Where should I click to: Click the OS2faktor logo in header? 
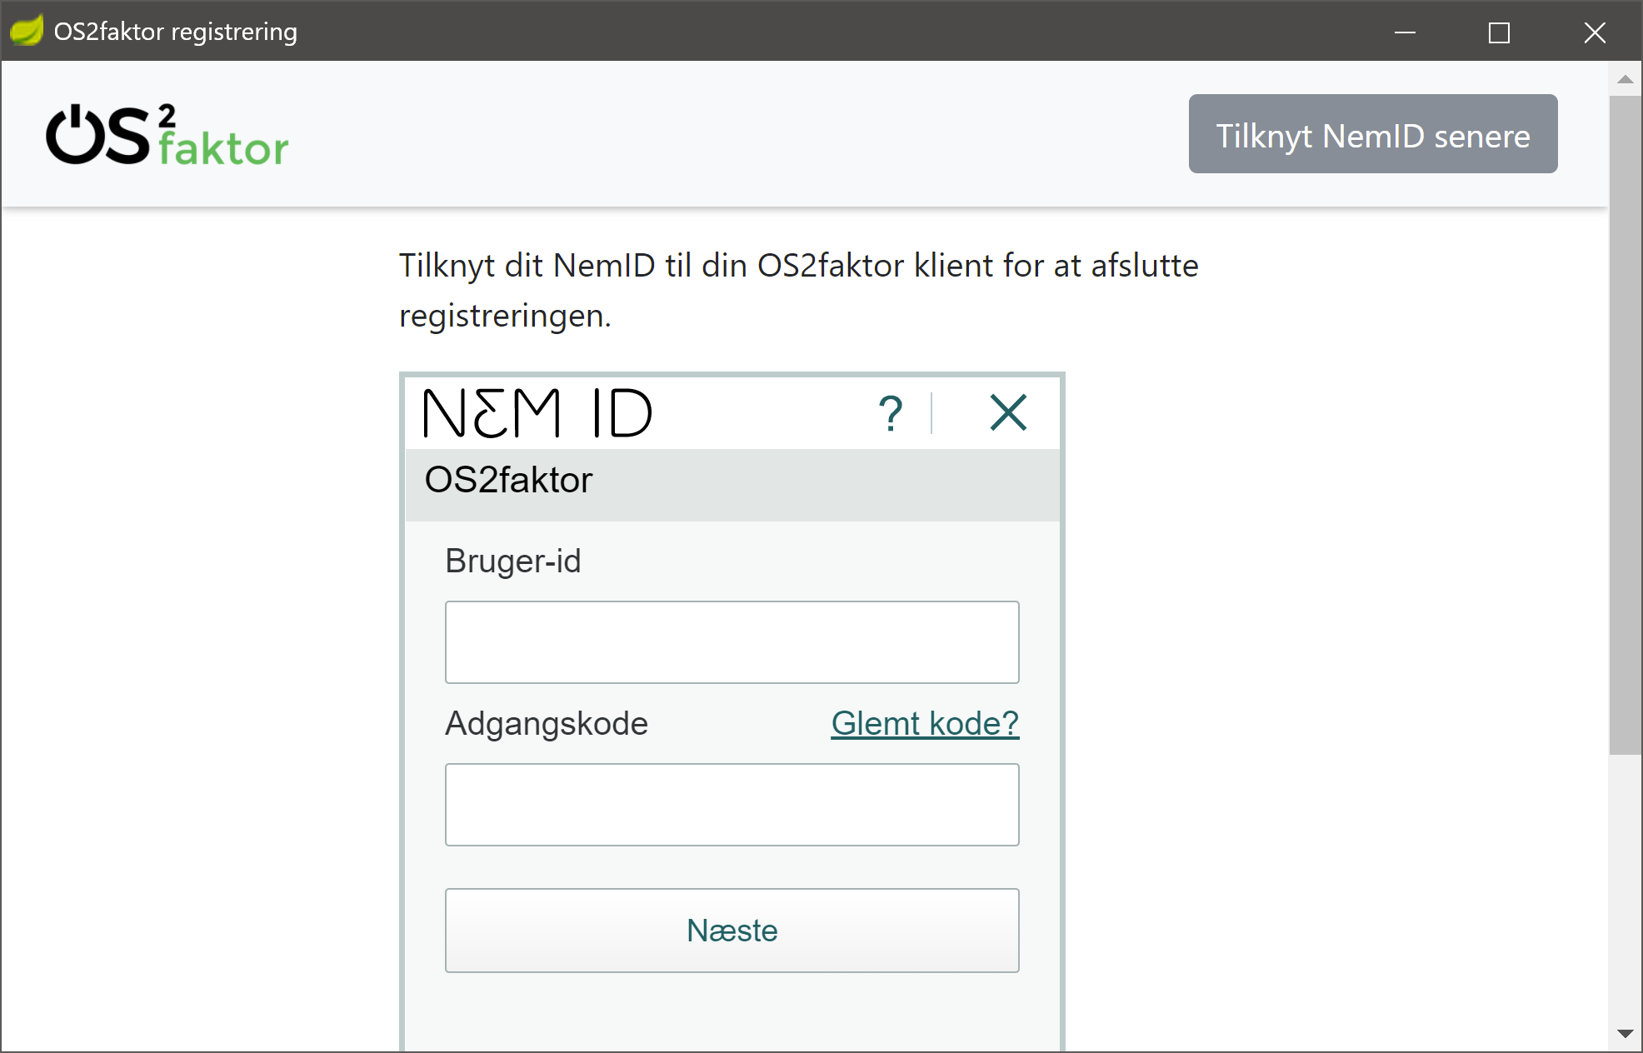pos(167,135)
